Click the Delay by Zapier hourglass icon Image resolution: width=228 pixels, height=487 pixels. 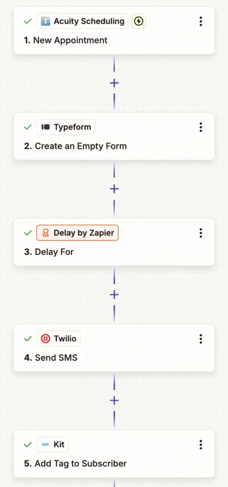[x=46, y=233]
